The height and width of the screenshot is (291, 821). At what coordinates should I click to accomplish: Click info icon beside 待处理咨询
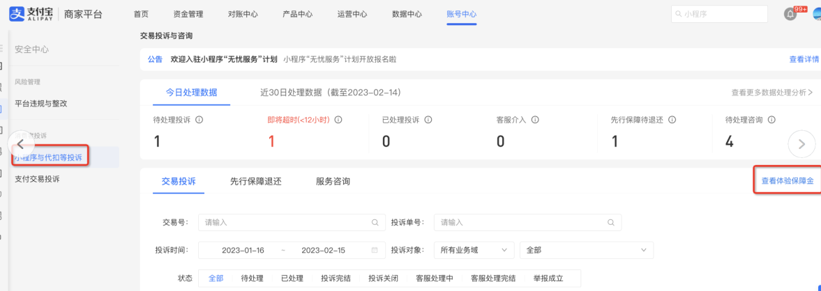771,120
